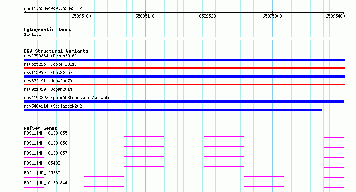Viewport: 356px width, 192px height.
Task: Open variant nsv832191 (Wong2007) label
Action: click(48, 81)
